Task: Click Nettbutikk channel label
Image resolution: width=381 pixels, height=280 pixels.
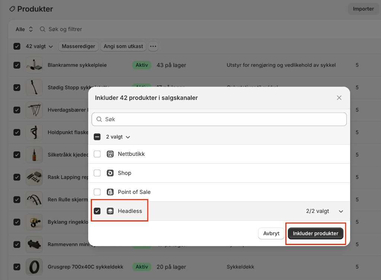Action: coord(131,154)
